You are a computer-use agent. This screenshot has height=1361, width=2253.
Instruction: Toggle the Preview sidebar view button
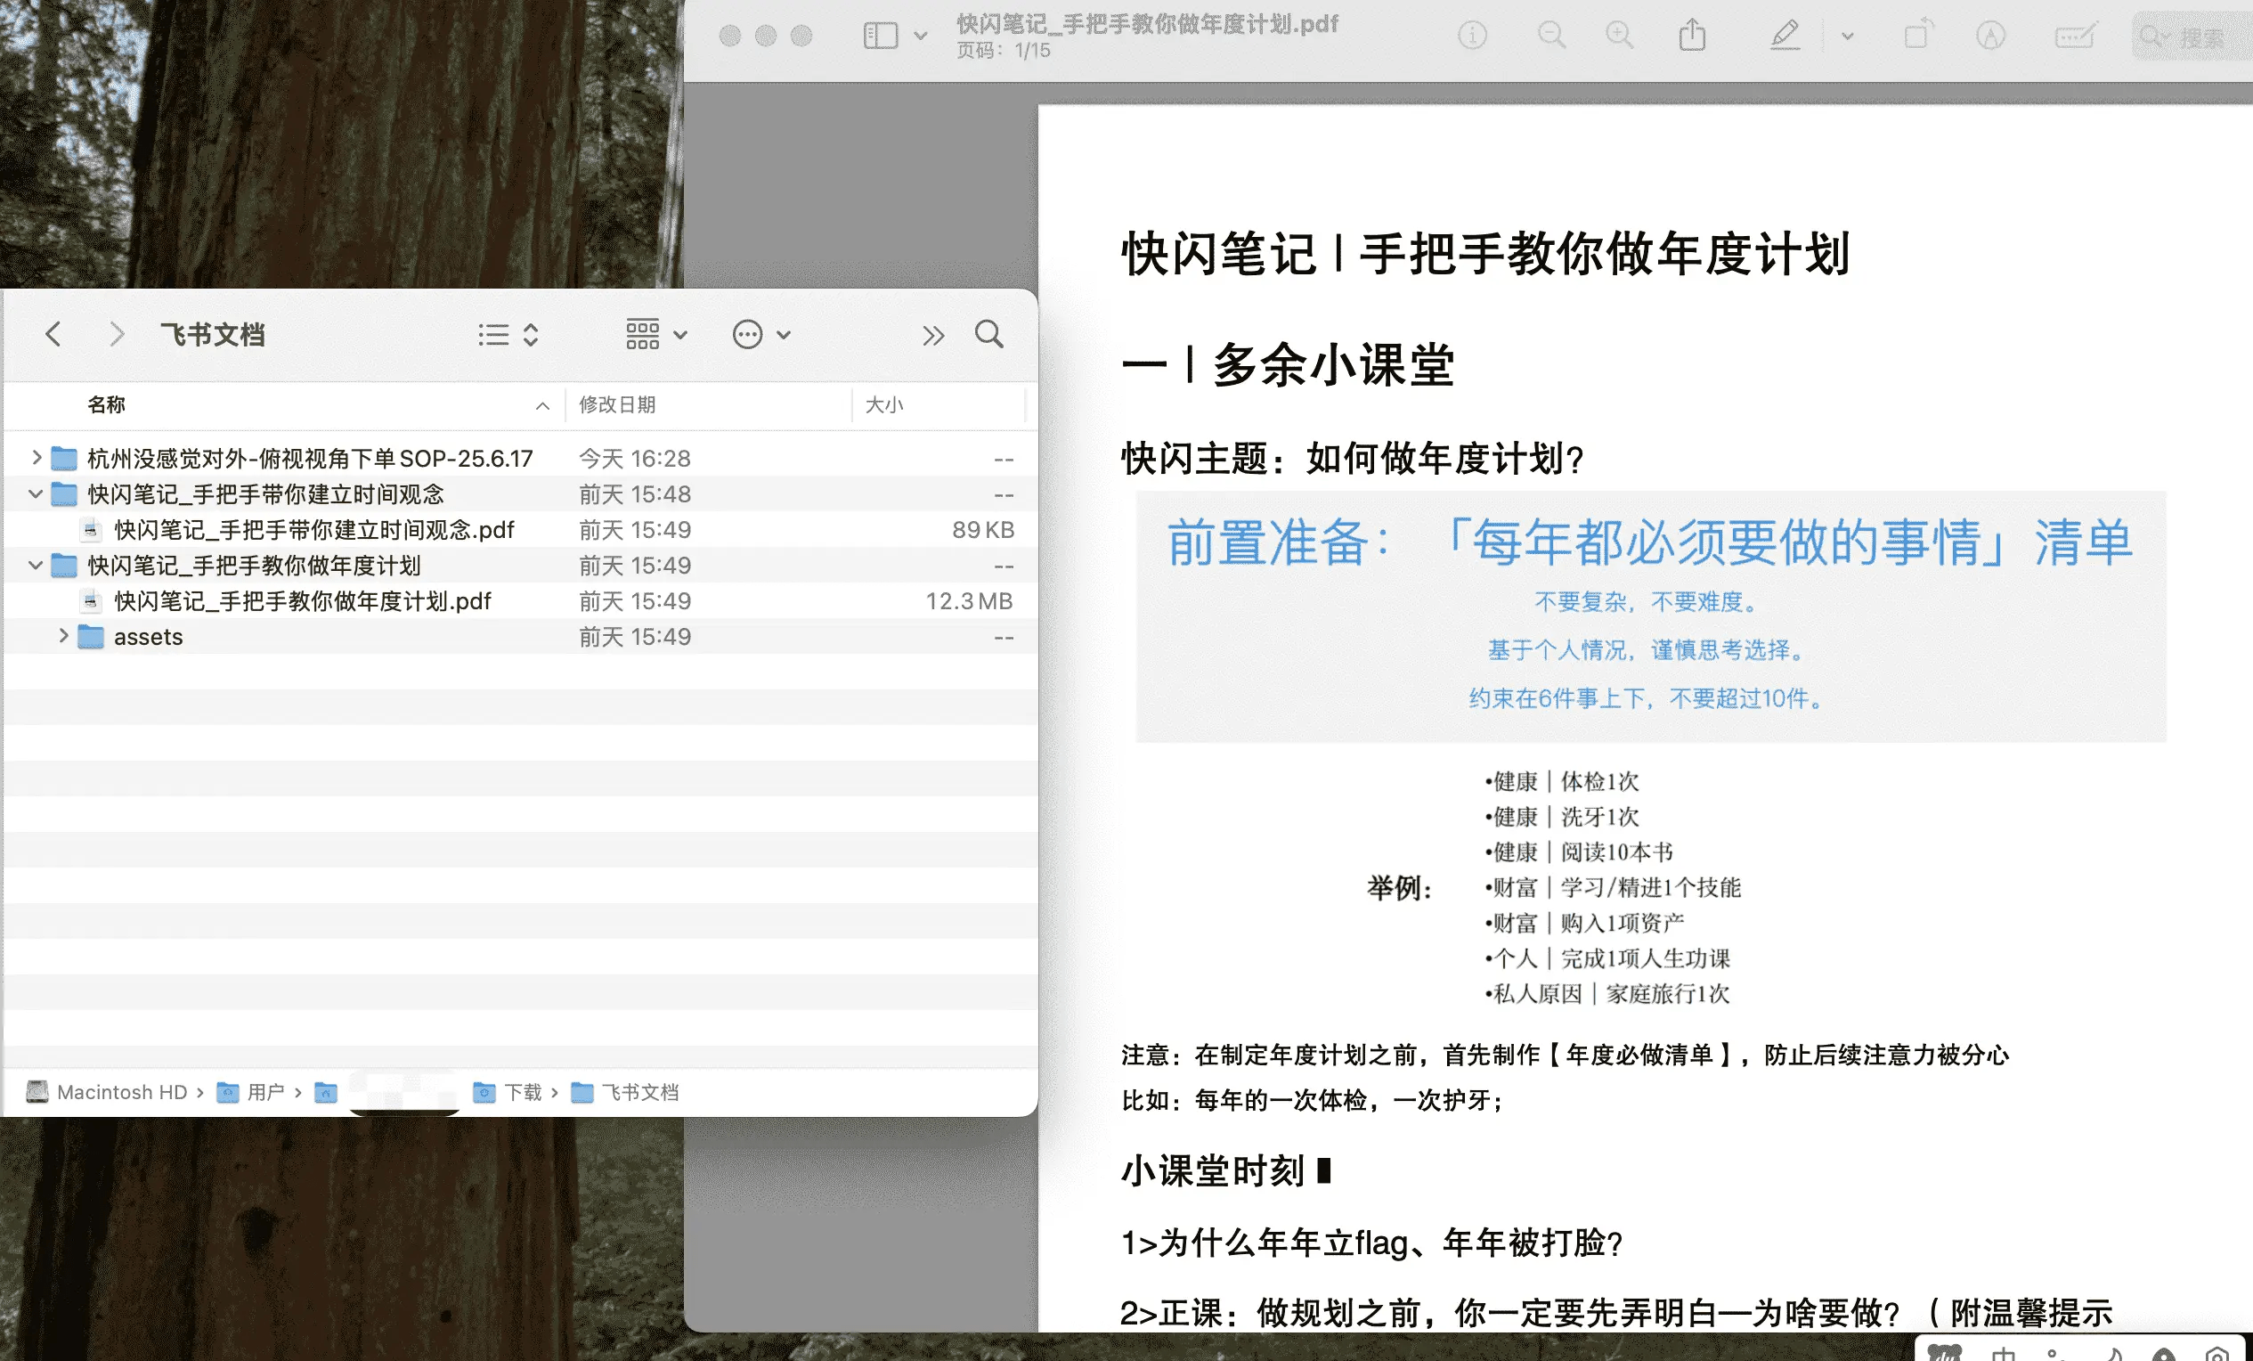(881, 36)
